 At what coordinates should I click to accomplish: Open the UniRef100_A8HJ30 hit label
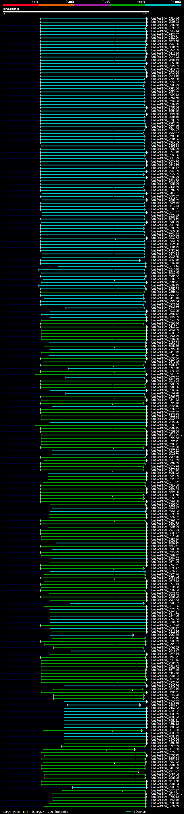[x=165, y=717]
